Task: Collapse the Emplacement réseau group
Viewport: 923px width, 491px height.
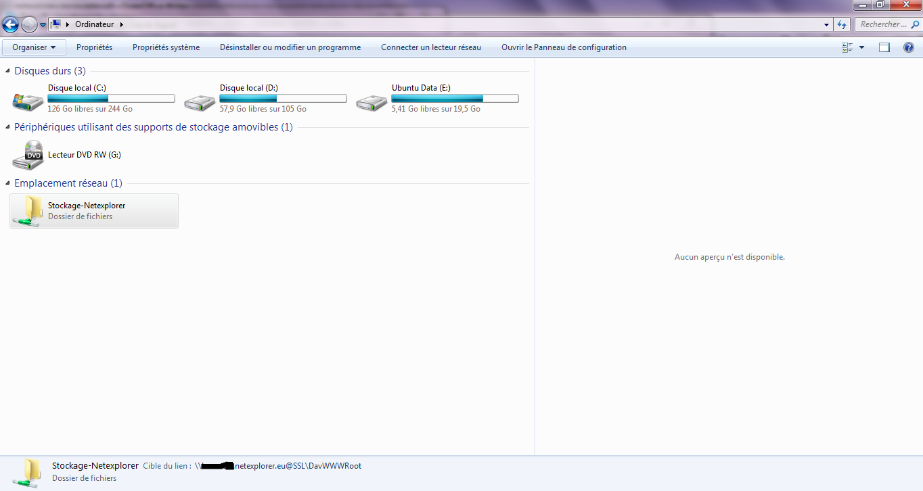Action: pos(8,183)
